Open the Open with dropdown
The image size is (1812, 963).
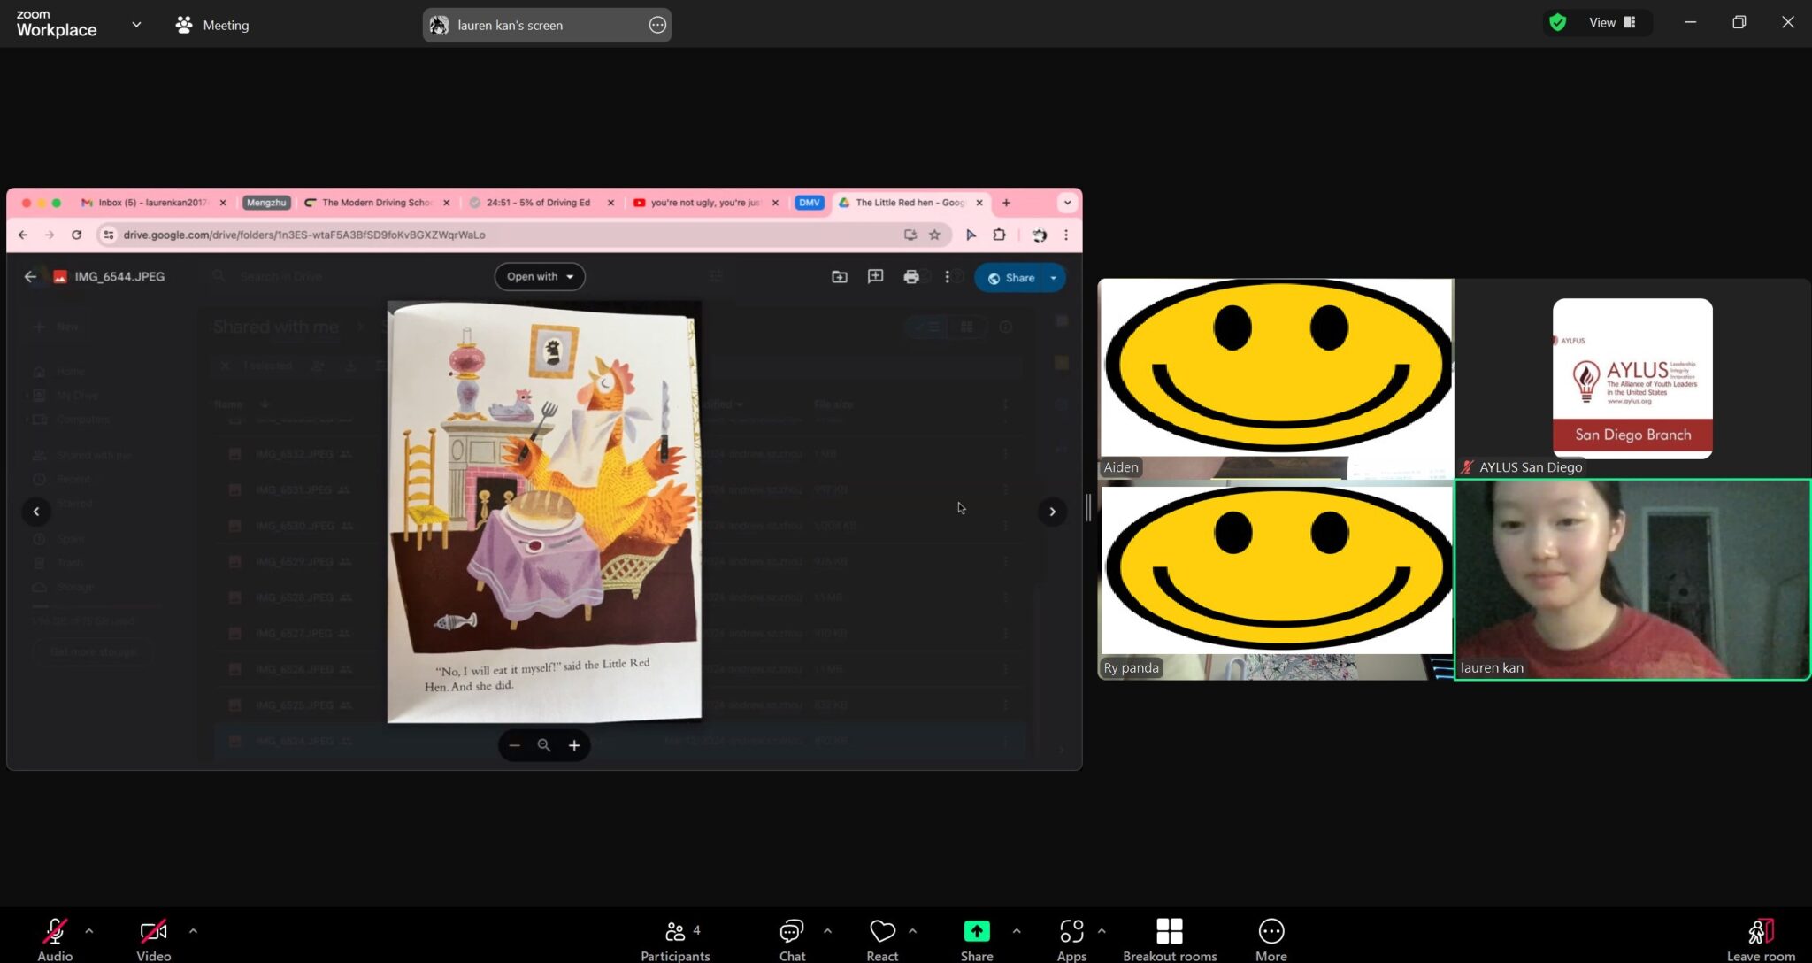point(540,277)
